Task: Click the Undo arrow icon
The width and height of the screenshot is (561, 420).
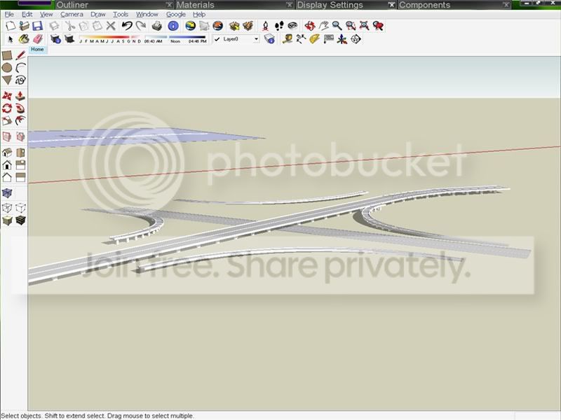Action: 127,26
